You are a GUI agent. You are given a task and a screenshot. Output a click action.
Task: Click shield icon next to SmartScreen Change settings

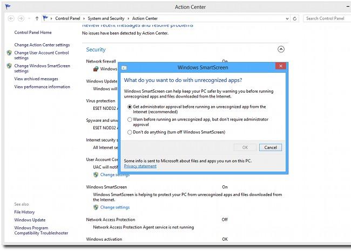96,207
